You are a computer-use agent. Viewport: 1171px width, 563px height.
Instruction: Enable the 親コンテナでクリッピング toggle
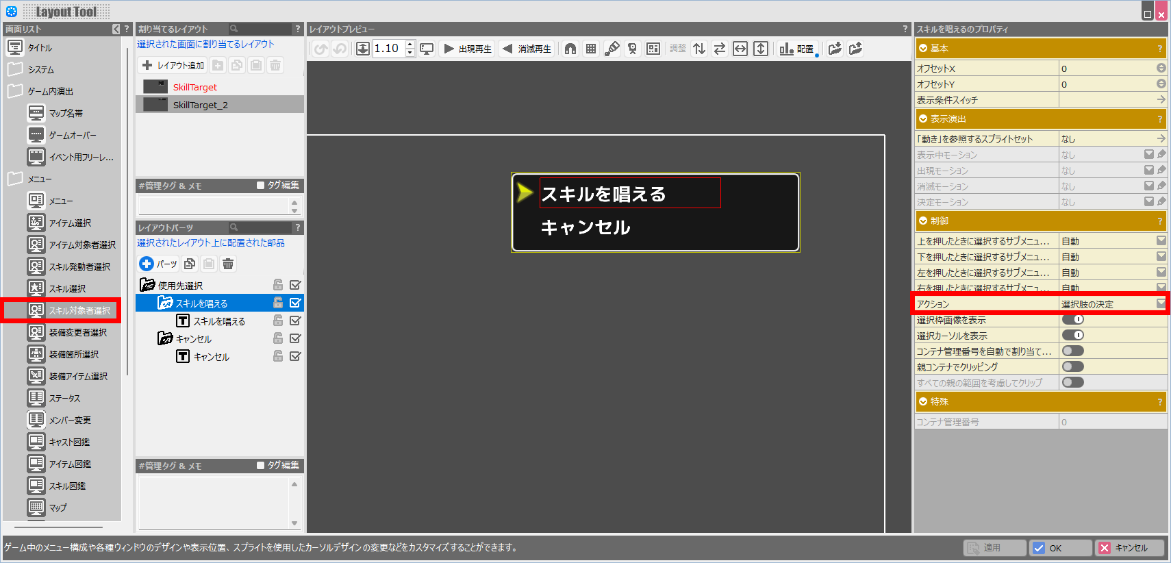[x=1072, y=367]
